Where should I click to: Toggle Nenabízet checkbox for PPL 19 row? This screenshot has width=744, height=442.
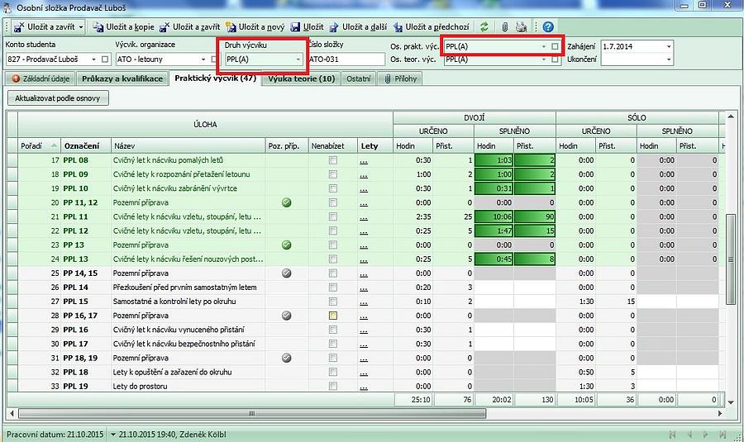coord(332,386)
